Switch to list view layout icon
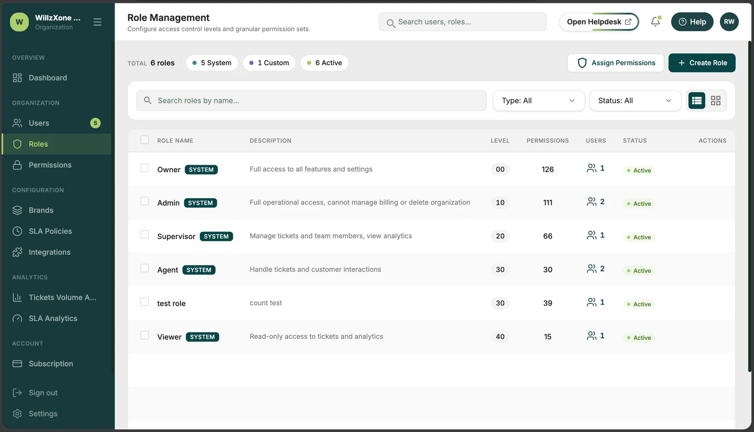The height and width of the screenshot is (432, 754). click(697, 101)
